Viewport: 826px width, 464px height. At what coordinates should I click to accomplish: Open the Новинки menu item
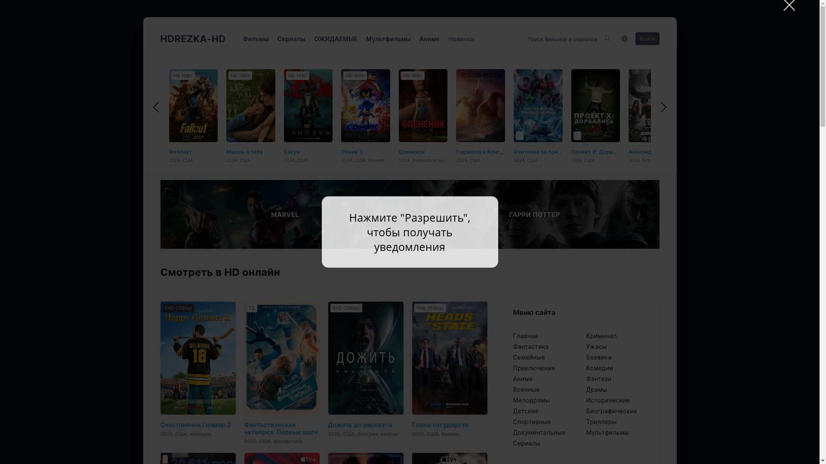click(x=461, y=39)
